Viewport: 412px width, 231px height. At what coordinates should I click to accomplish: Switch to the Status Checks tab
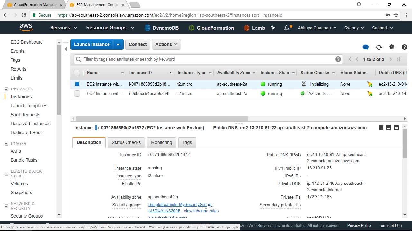[x=126, y=142]
